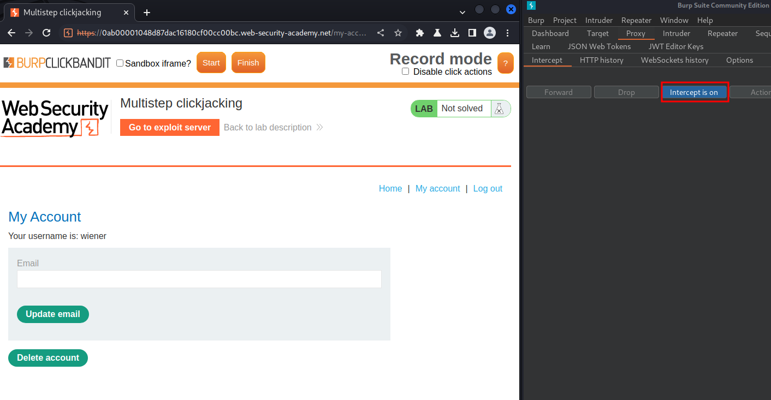Screen dimensions: 771x400
Task: Open the JWT Editor Keys tab
Action: [x=676, y=46]
